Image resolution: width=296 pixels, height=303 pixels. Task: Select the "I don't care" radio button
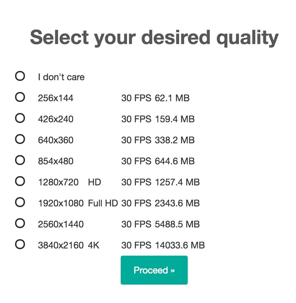[20, 77]
